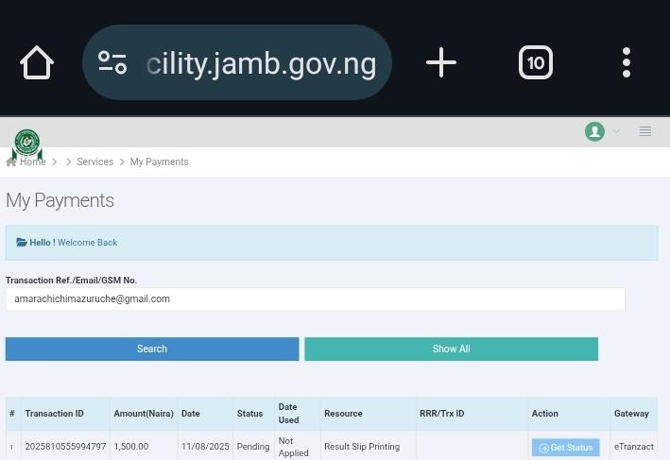670x460 pixels.
Task: Click the Hello! Welcome Back banner text
Action: [x=73, y=243]
